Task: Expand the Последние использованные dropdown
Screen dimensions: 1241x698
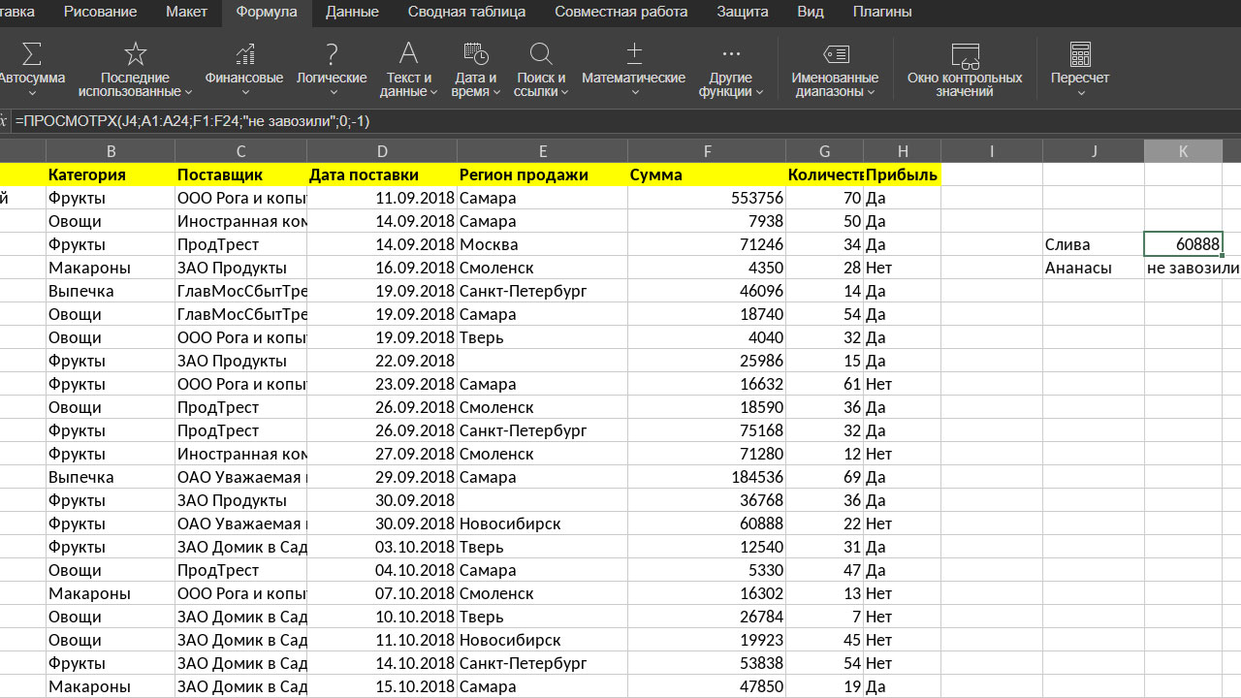Action: pyautogui.click(x=188, y=92)
